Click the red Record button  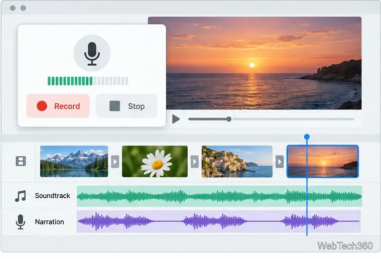click(x=58, y=106)
